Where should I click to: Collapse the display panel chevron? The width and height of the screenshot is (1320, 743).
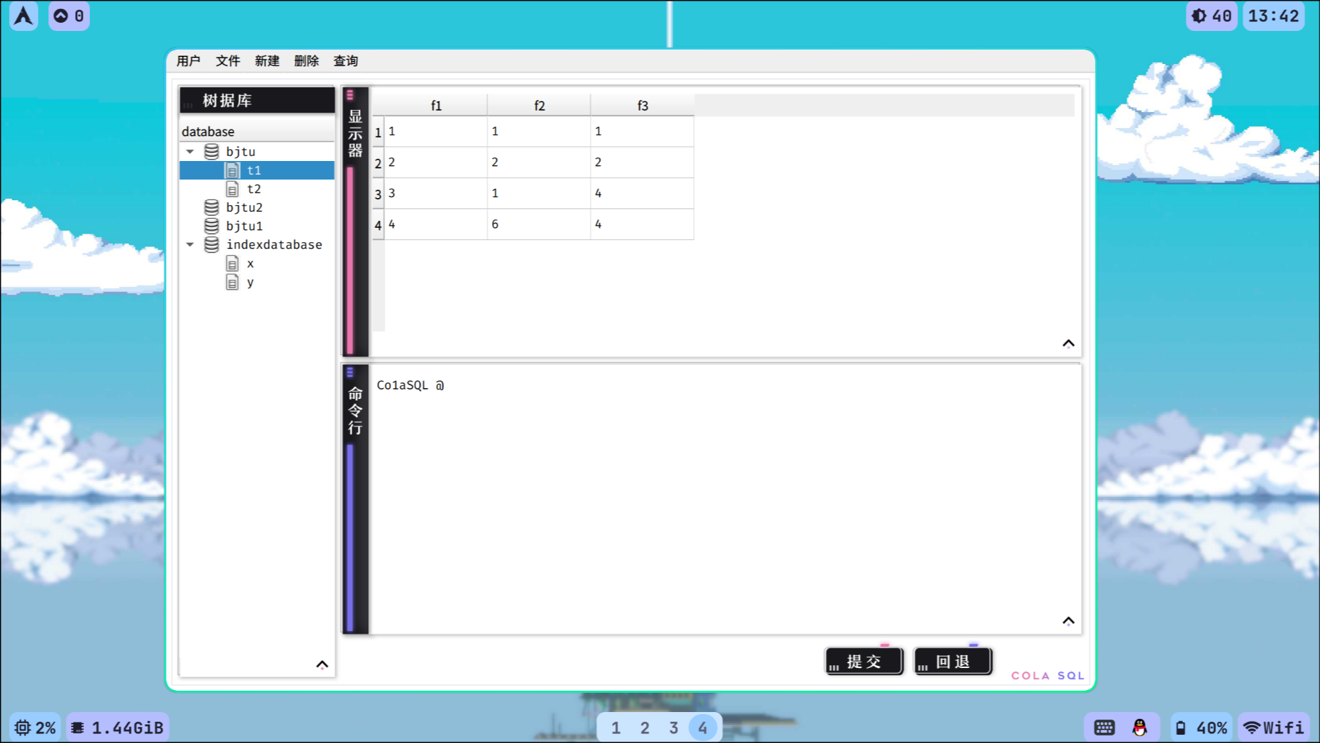point(1068,343)
